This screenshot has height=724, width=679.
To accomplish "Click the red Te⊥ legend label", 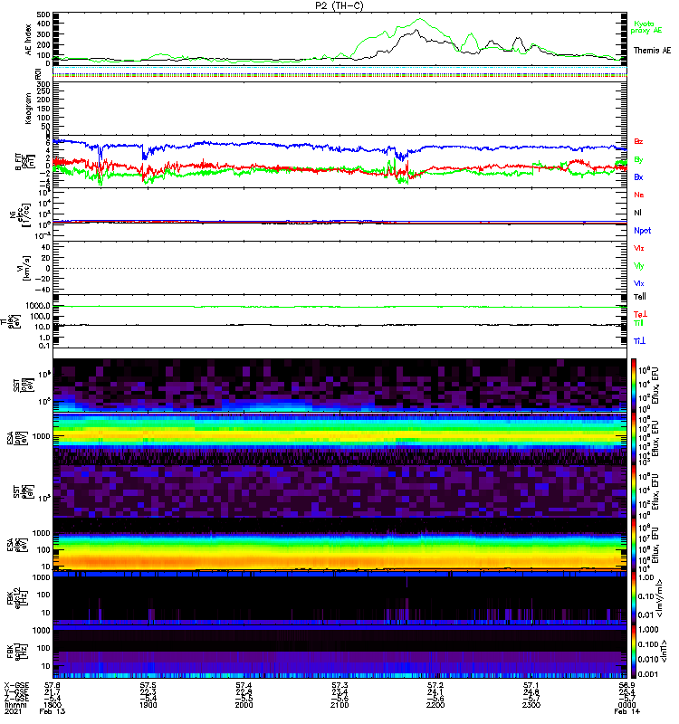I will [640, 314].
